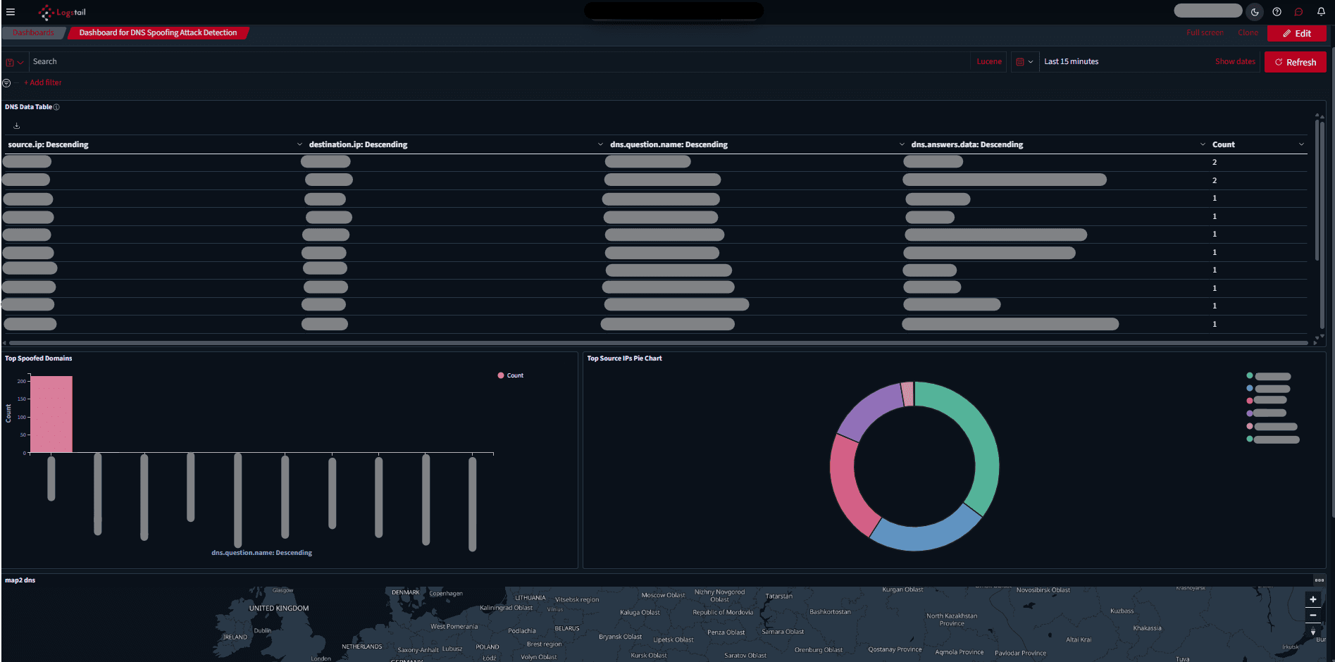Sort by the Count column header
This screenshot has height=662, width=1335.
point(1223,144)
